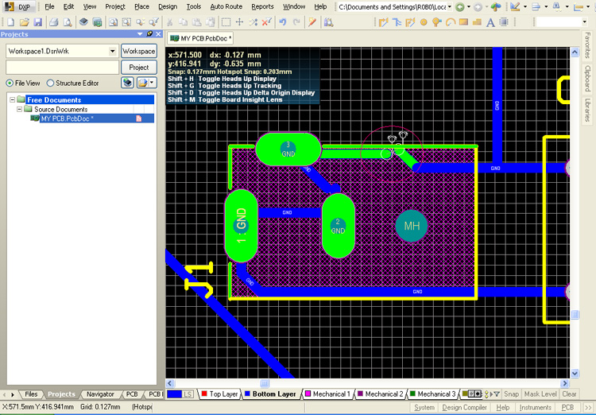Viewport: 596px width, 415px height.
Task: Select the Interactive Routing tool
Action: [x=383, y=22]
